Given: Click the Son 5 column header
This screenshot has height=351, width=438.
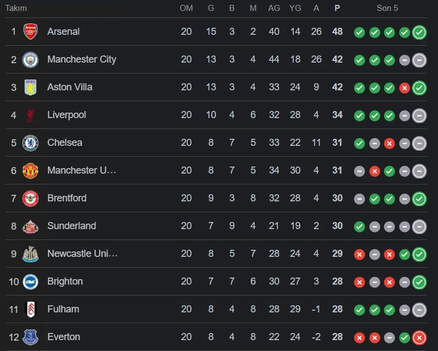Looking at the screenshot, I should (x=387, y=8).
